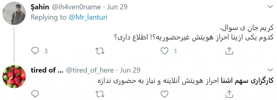The image size is (277, 100).
Task: Retweet the tired_of_here tweet
Action: click(100, 94)
